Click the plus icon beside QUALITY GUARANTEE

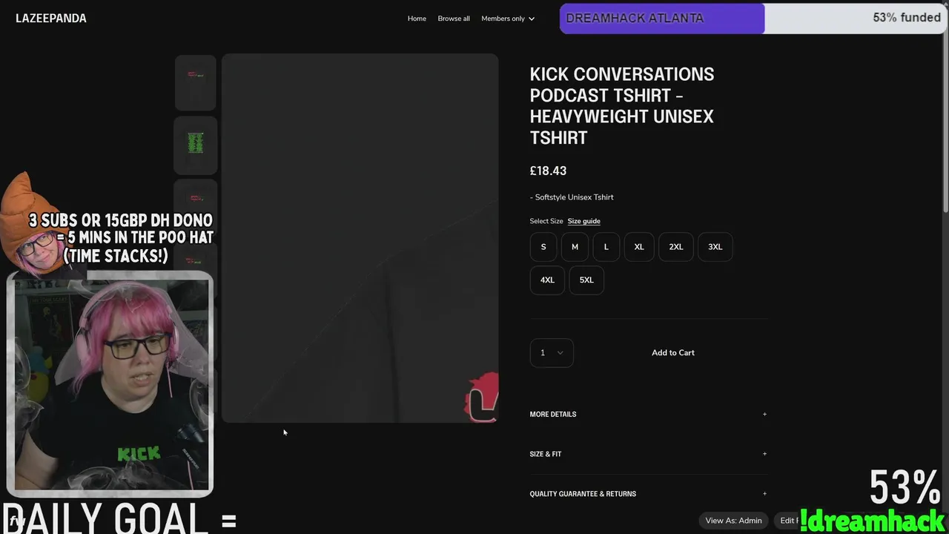click(x=764, y=494)
